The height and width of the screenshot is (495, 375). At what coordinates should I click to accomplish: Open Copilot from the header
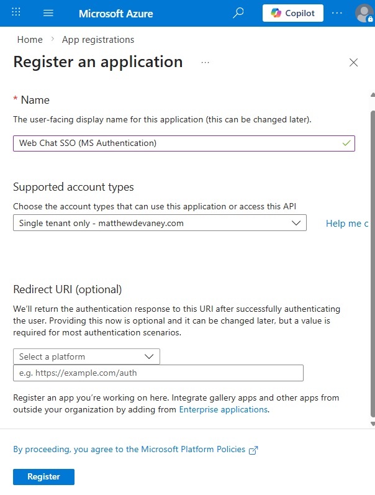pos(293,13)
